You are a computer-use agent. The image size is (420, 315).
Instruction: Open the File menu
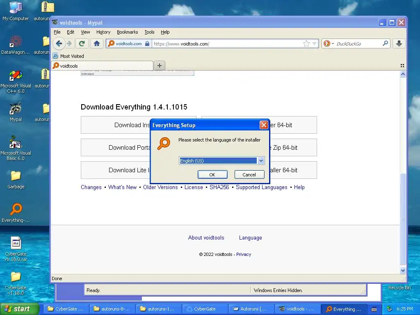point(57,32)
